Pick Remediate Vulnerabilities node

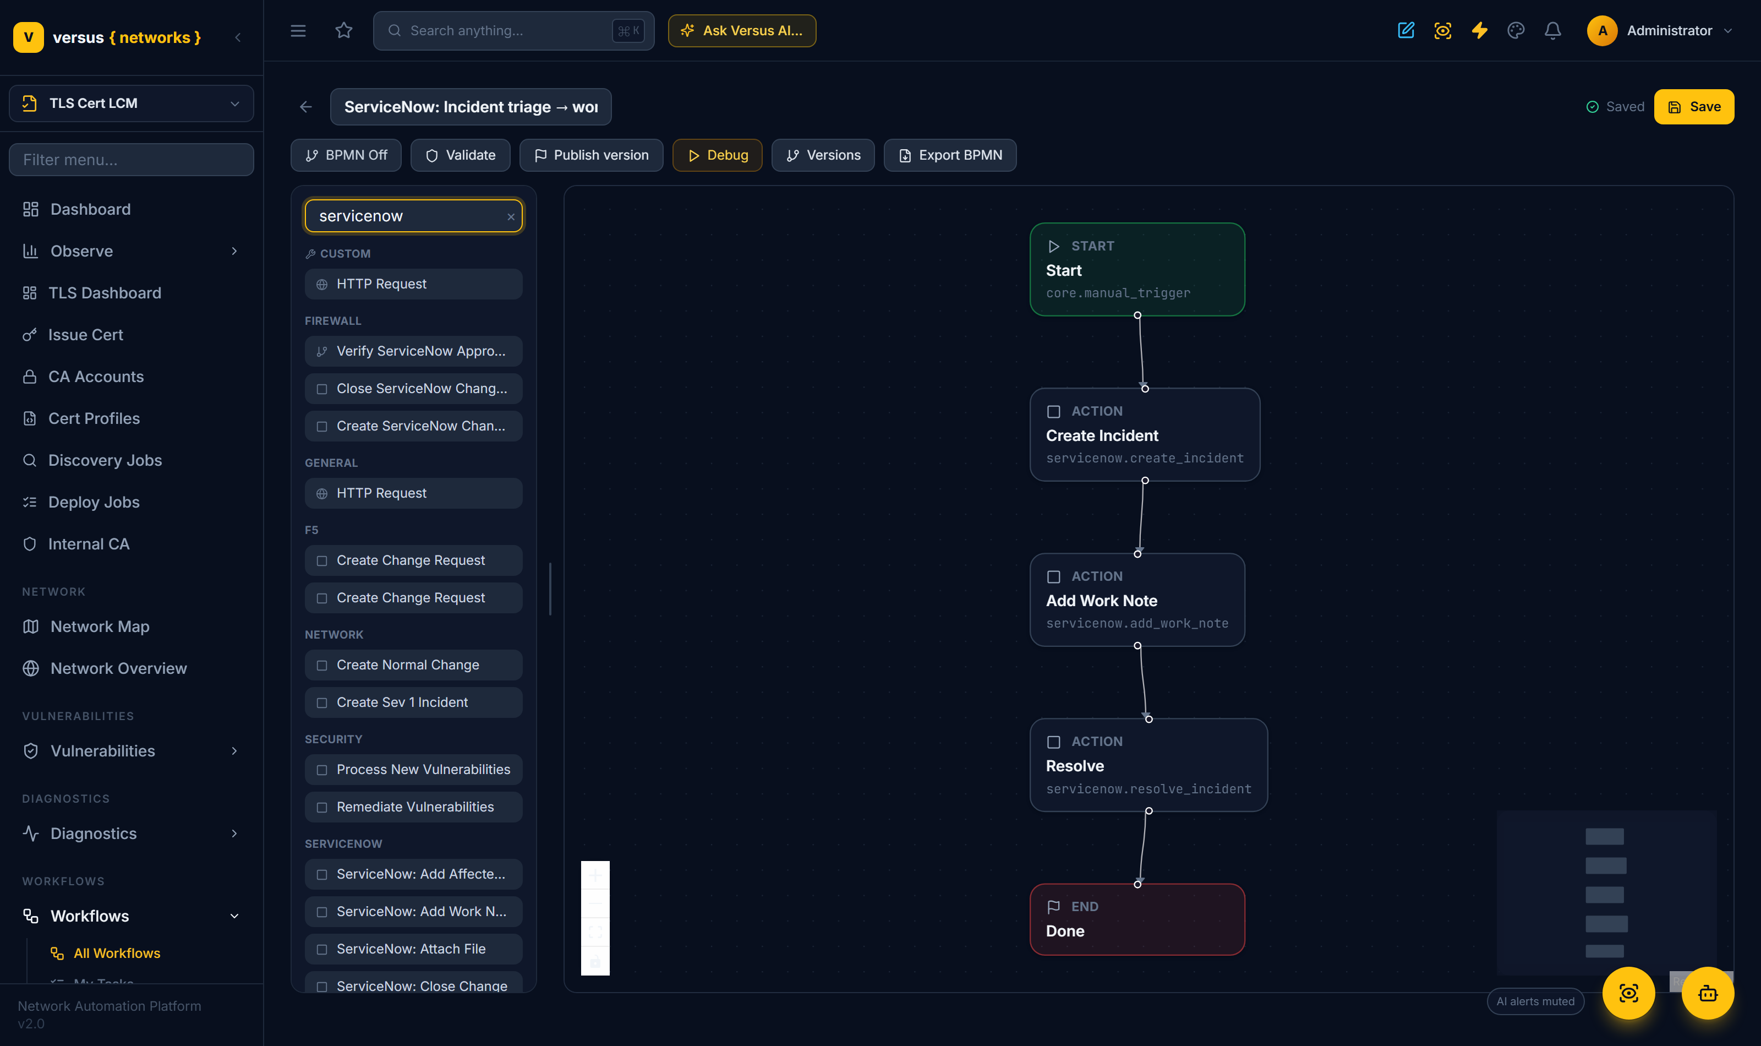[413, 807]
